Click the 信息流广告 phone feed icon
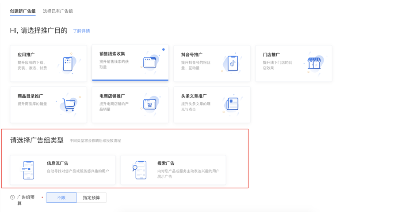Screen dimensions: 412x216 (x=28, y=170)
